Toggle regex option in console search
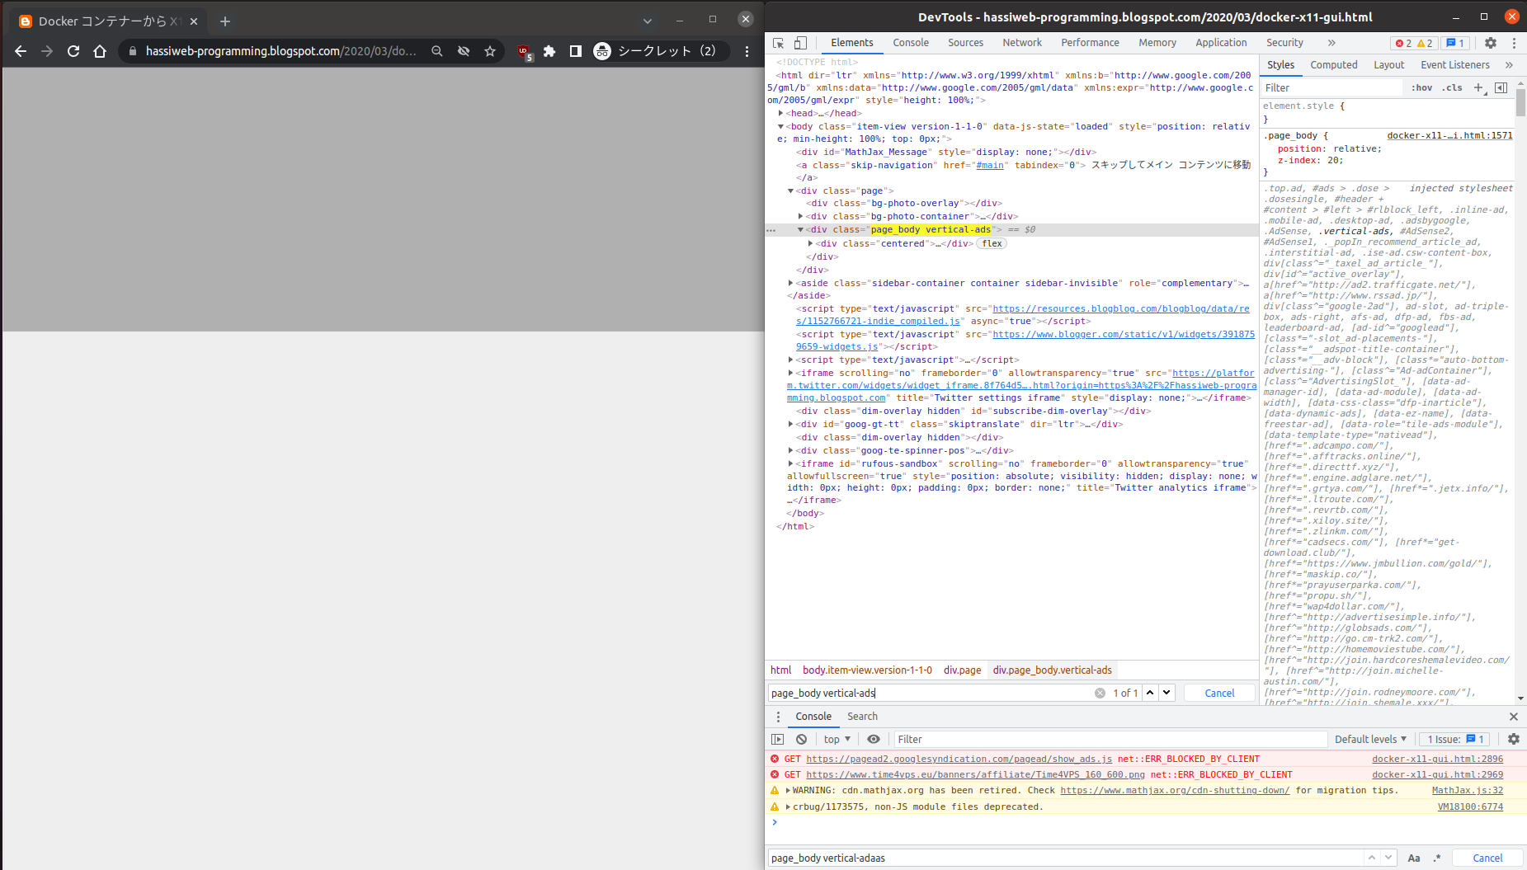Image resolution: width=1527 pixels, height=870 pixels. [1437, 858]
